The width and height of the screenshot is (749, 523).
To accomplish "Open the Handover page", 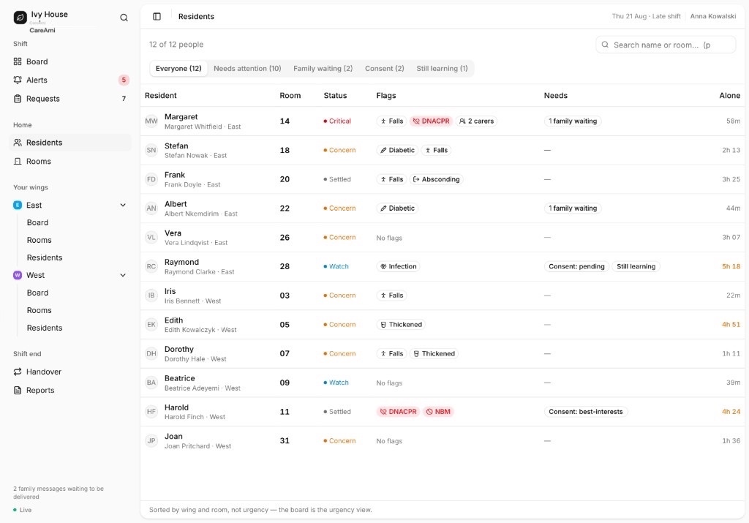I will click(x=70, y=372).
